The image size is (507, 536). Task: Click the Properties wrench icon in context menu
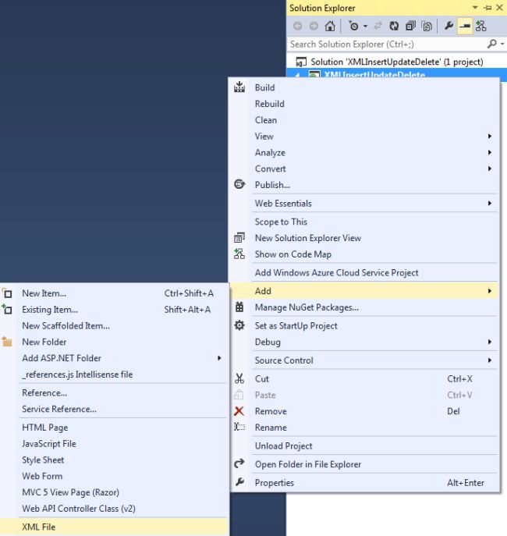tap(239, 482)
